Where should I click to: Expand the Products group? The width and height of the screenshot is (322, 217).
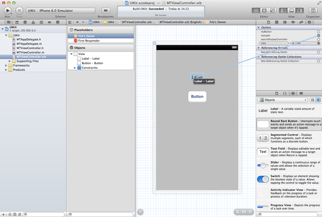pyautogui.click(x=6, y=70)
